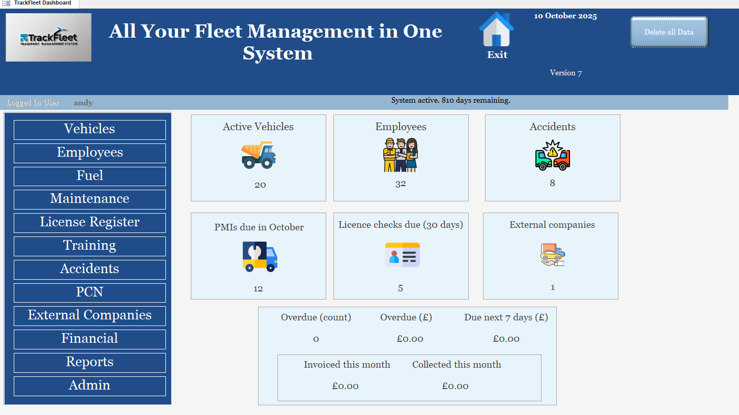Click the logged in user name andy
Image resolution: width=739 pixels, height=415 pixels.
(83, 103)
